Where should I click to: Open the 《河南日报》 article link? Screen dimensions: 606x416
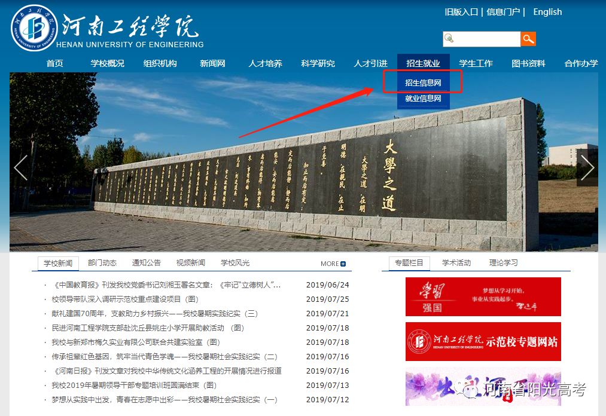[x=166, y=371]
